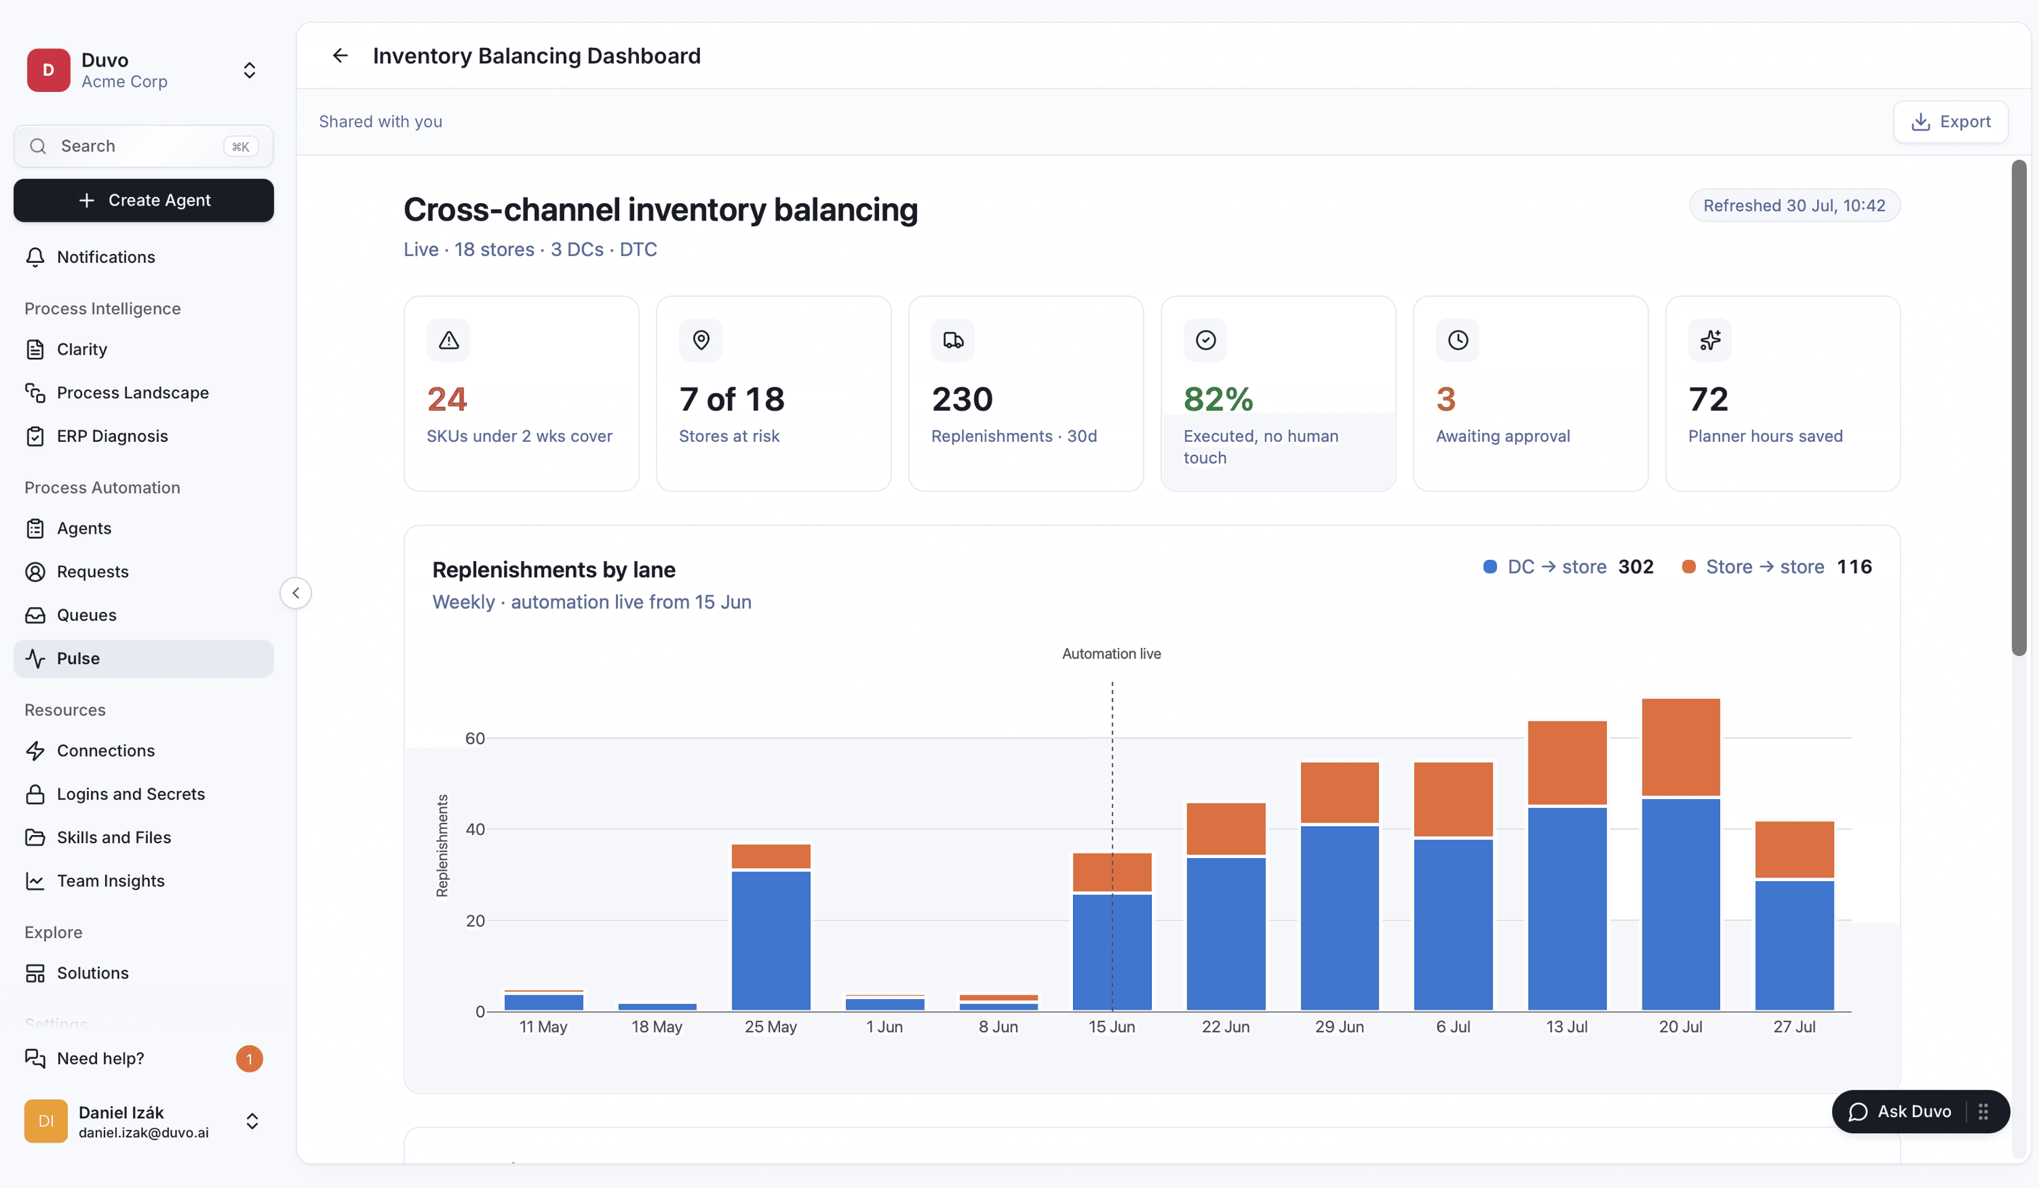The height and width of the screenshot is (1188, 2039).
Task: Select the Process Landscape menu item
Action: 143,393
